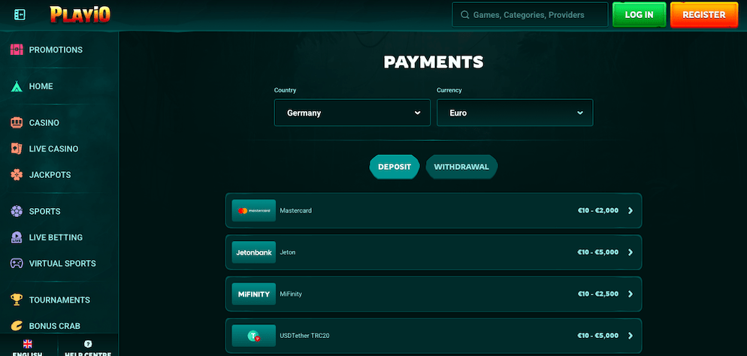Viewport: 747px width, 356px height.
Task: Click the Jetonbank logo thumbnail
Action: [x=254, y=252]
